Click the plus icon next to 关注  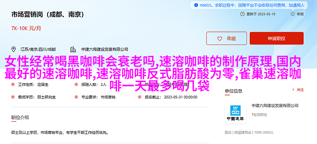click(x=293, y=90)
